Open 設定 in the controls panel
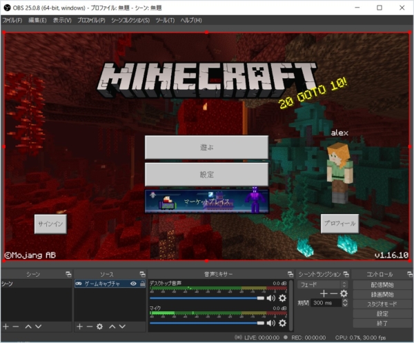 point(382,313)
